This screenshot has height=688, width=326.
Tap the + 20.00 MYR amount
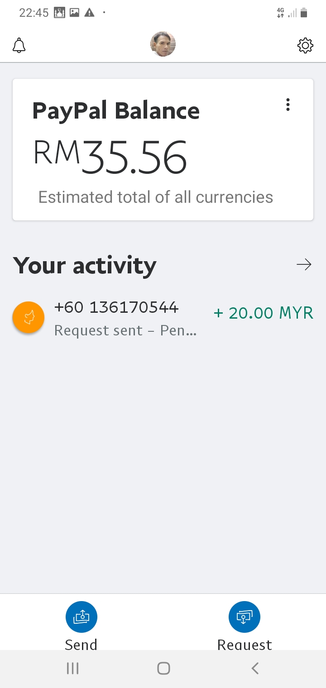pyautogui.click(x=263, y=313)
